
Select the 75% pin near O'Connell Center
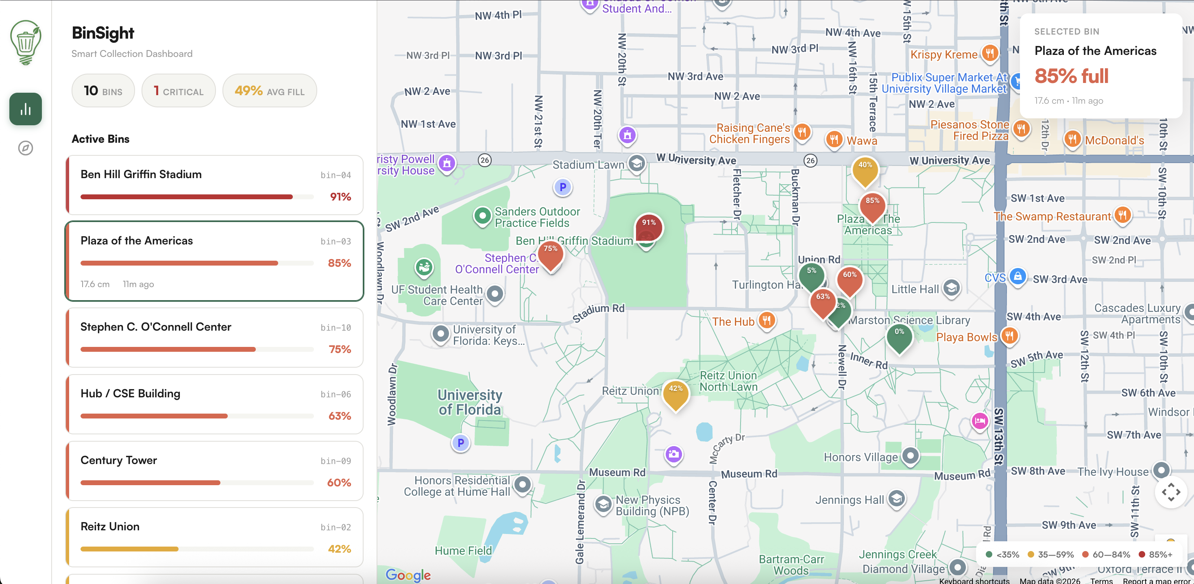(x=550, y=253)
